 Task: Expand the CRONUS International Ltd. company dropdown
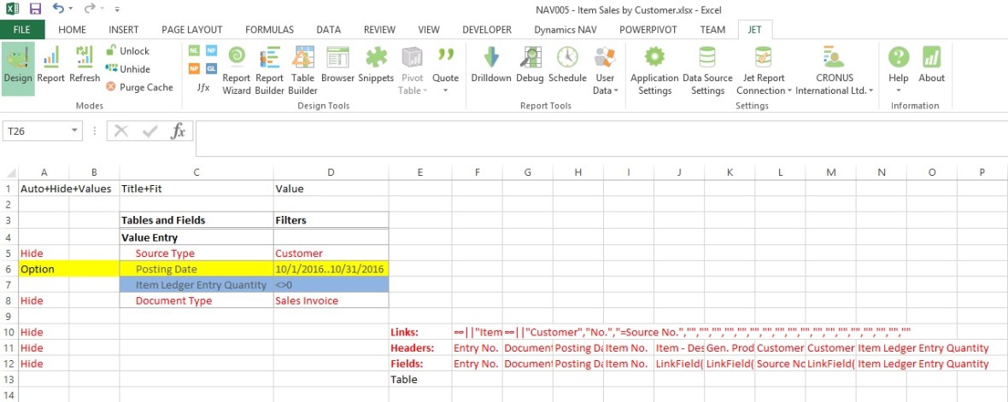835,72
